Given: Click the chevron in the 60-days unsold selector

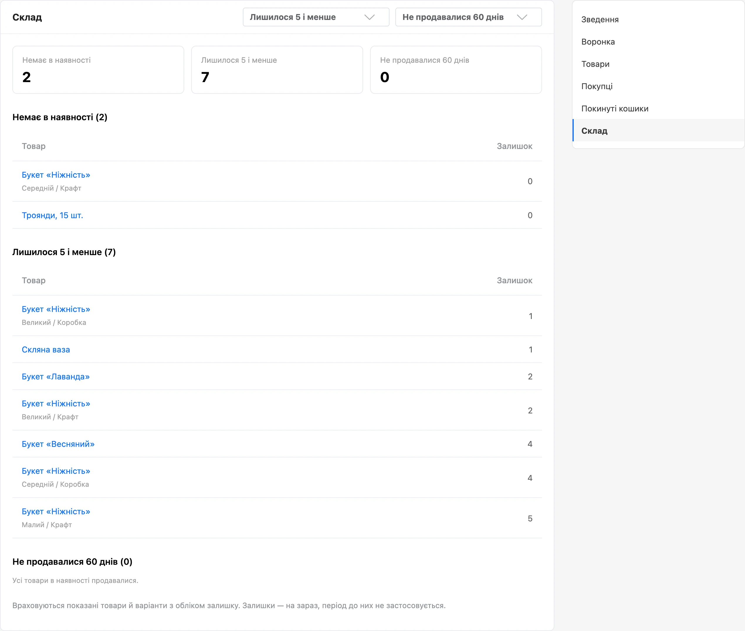Looking at the screenshot, I should pyautogui.click(x=522, y=17).
